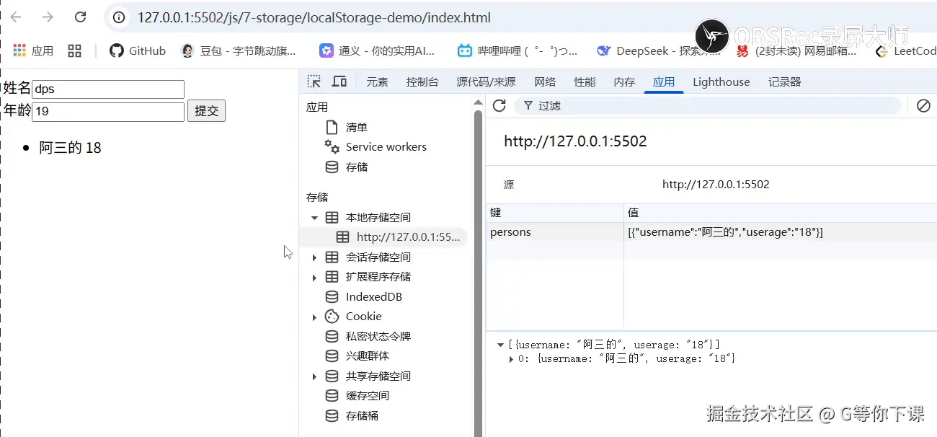
Task: Reload the page using refresh icon
Action: 81,17
